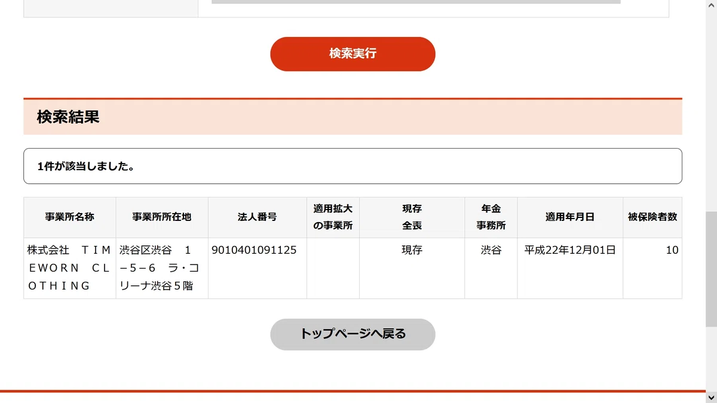Click the 適用年月日 column header
The image size is (717, 403).
[x=570, y=217]
